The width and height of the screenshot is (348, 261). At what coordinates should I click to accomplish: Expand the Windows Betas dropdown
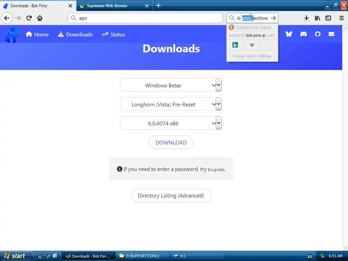171,85
